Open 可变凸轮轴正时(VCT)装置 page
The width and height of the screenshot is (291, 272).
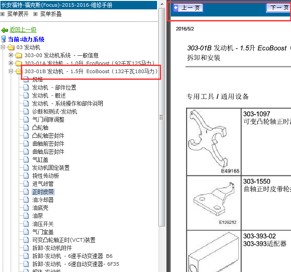point(64,240)
